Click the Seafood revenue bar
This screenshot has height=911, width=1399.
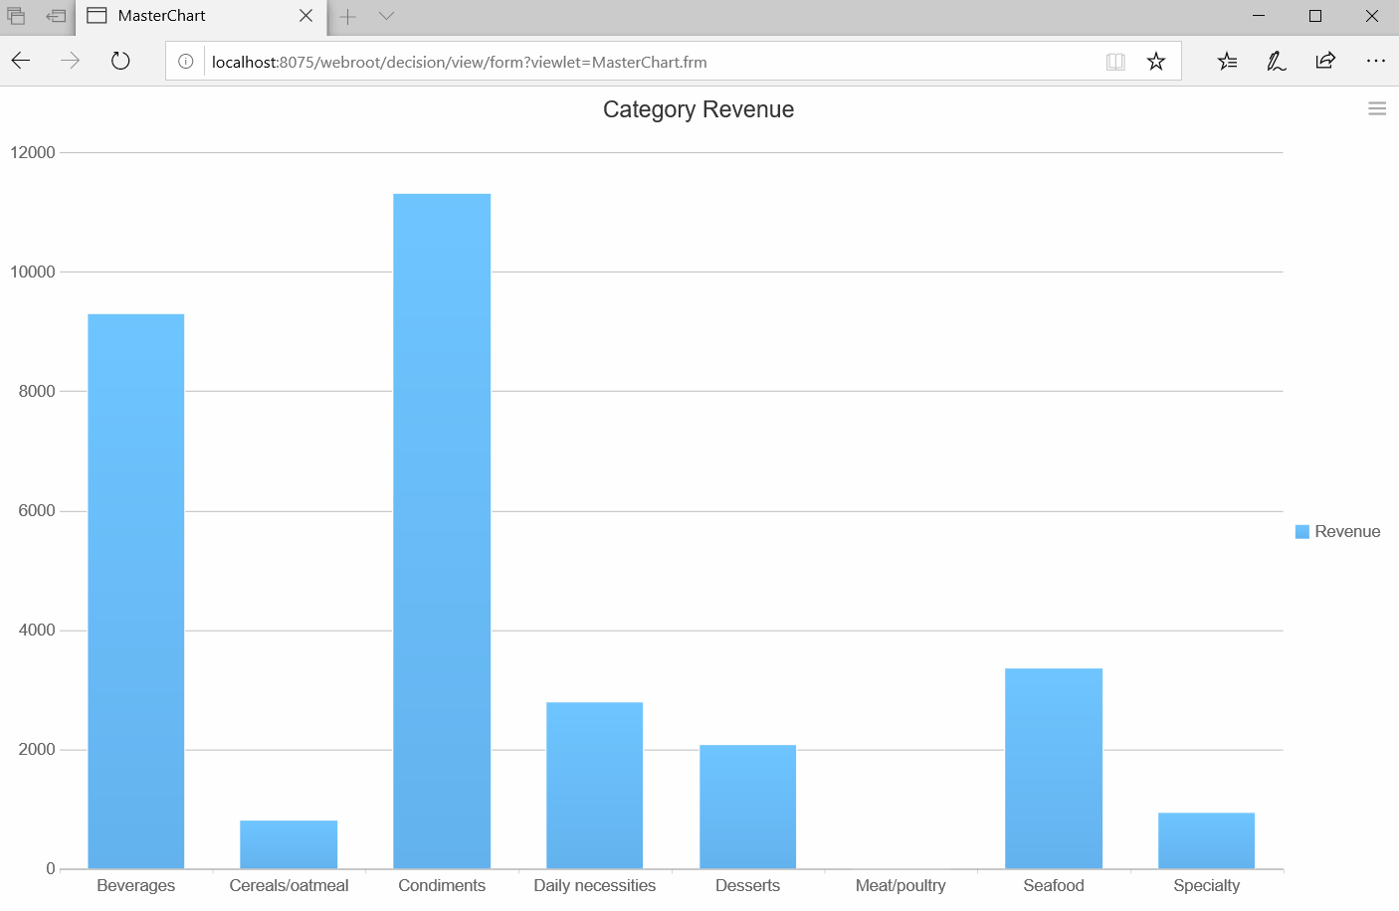pos(1053,766)
